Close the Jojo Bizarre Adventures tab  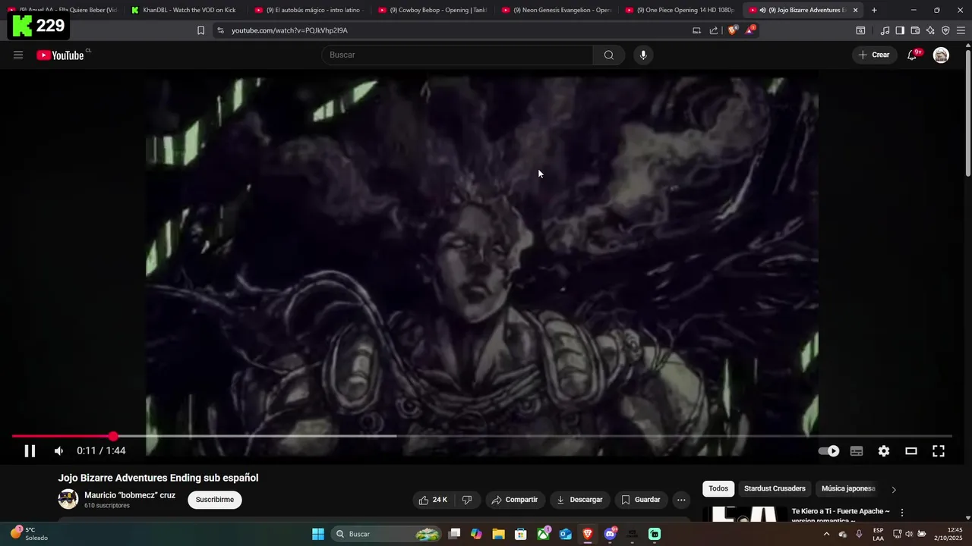click(x=855, y=10)
